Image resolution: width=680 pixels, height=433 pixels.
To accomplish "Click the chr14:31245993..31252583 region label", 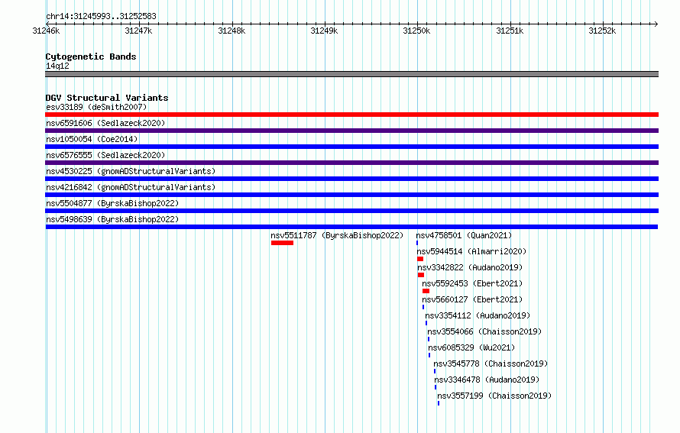I will 101,16.
